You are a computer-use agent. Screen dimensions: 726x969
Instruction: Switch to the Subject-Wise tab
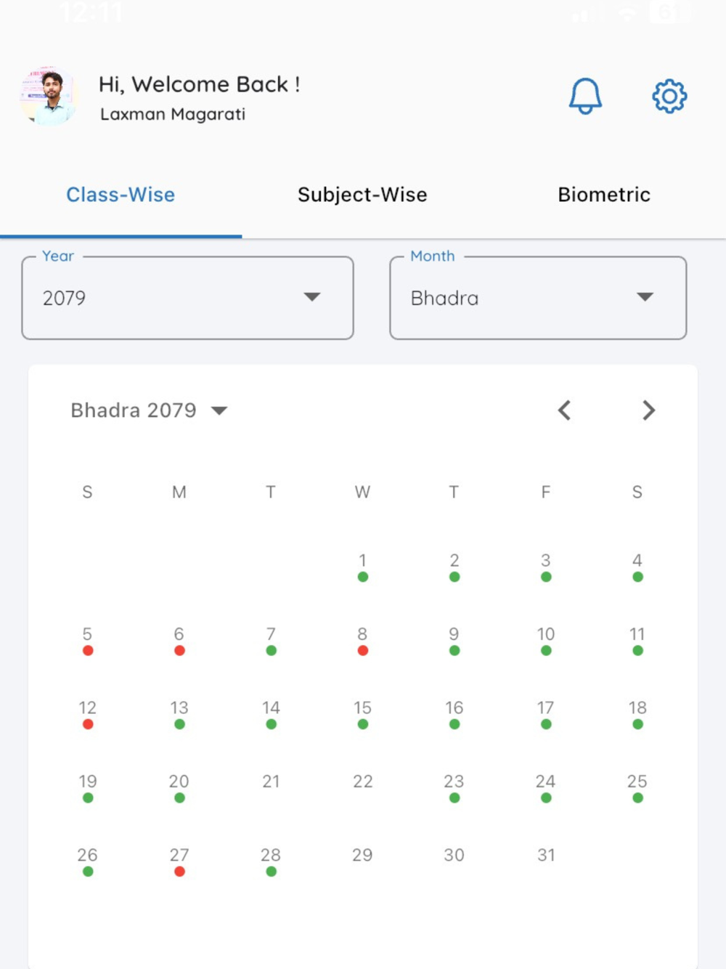tap(362, 195)
